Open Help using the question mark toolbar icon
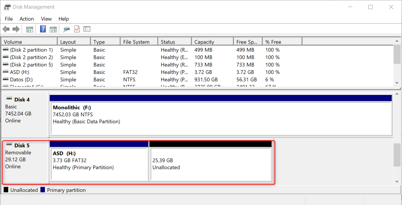This screenshot has height=205, width=402. (x=43, y=29)
